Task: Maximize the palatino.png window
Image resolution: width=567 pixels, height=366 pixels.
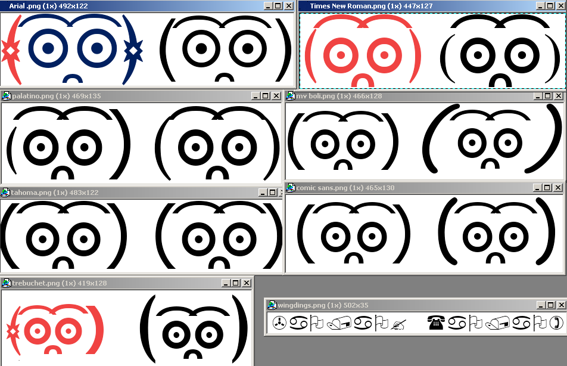Action: [x=266, y=96]
